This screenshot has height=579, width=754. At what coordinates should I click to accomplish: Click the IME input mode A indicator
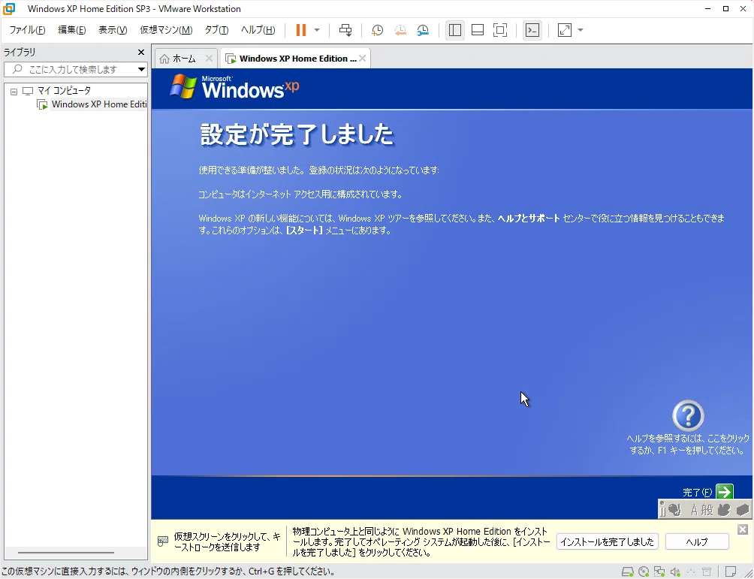pos(694,510)
